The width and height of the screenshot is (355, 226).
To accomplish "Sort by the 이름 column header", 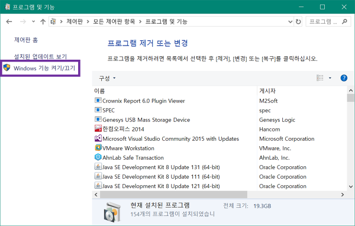I will tap(99, 91).
